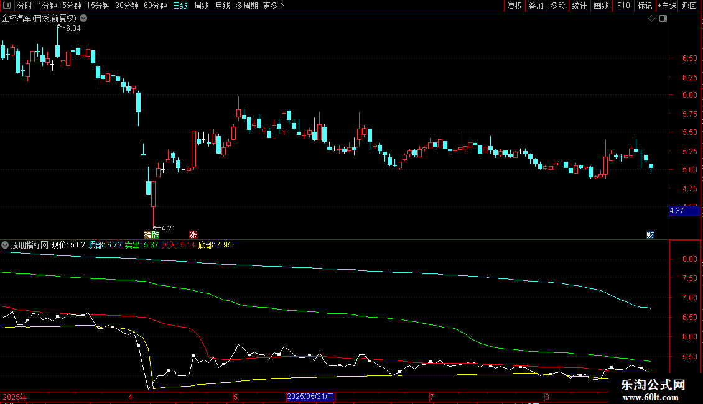Click the 股朋指标网 indicator name
The height and width of the screenshot is (404, 703).
(30, 245)
